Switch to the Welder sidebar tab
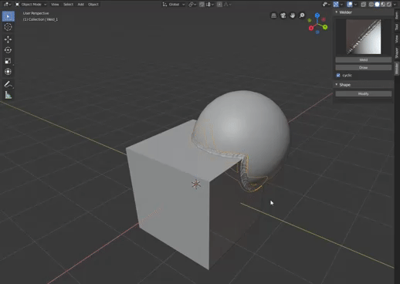This screenshot has width=400, height=284. (x=397, y=69)
